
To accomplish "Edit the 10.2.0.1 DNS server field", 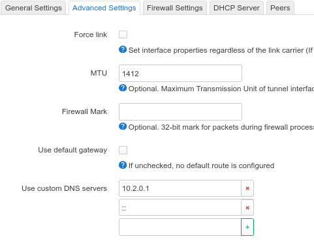I will [x=180, y=188].
